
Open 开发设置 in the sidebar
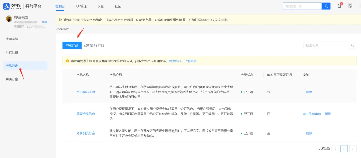12,52
